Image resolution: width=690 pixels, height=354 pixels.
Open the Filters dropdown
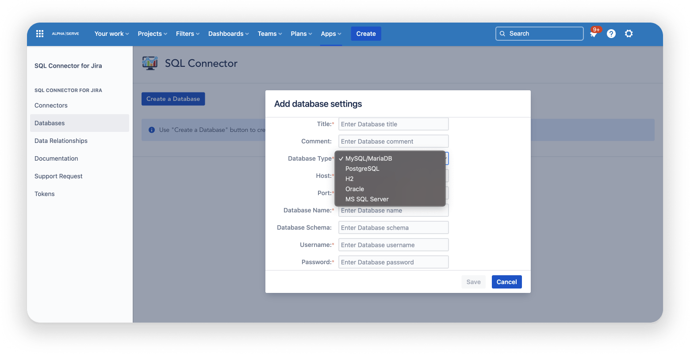tap(187, 33)
